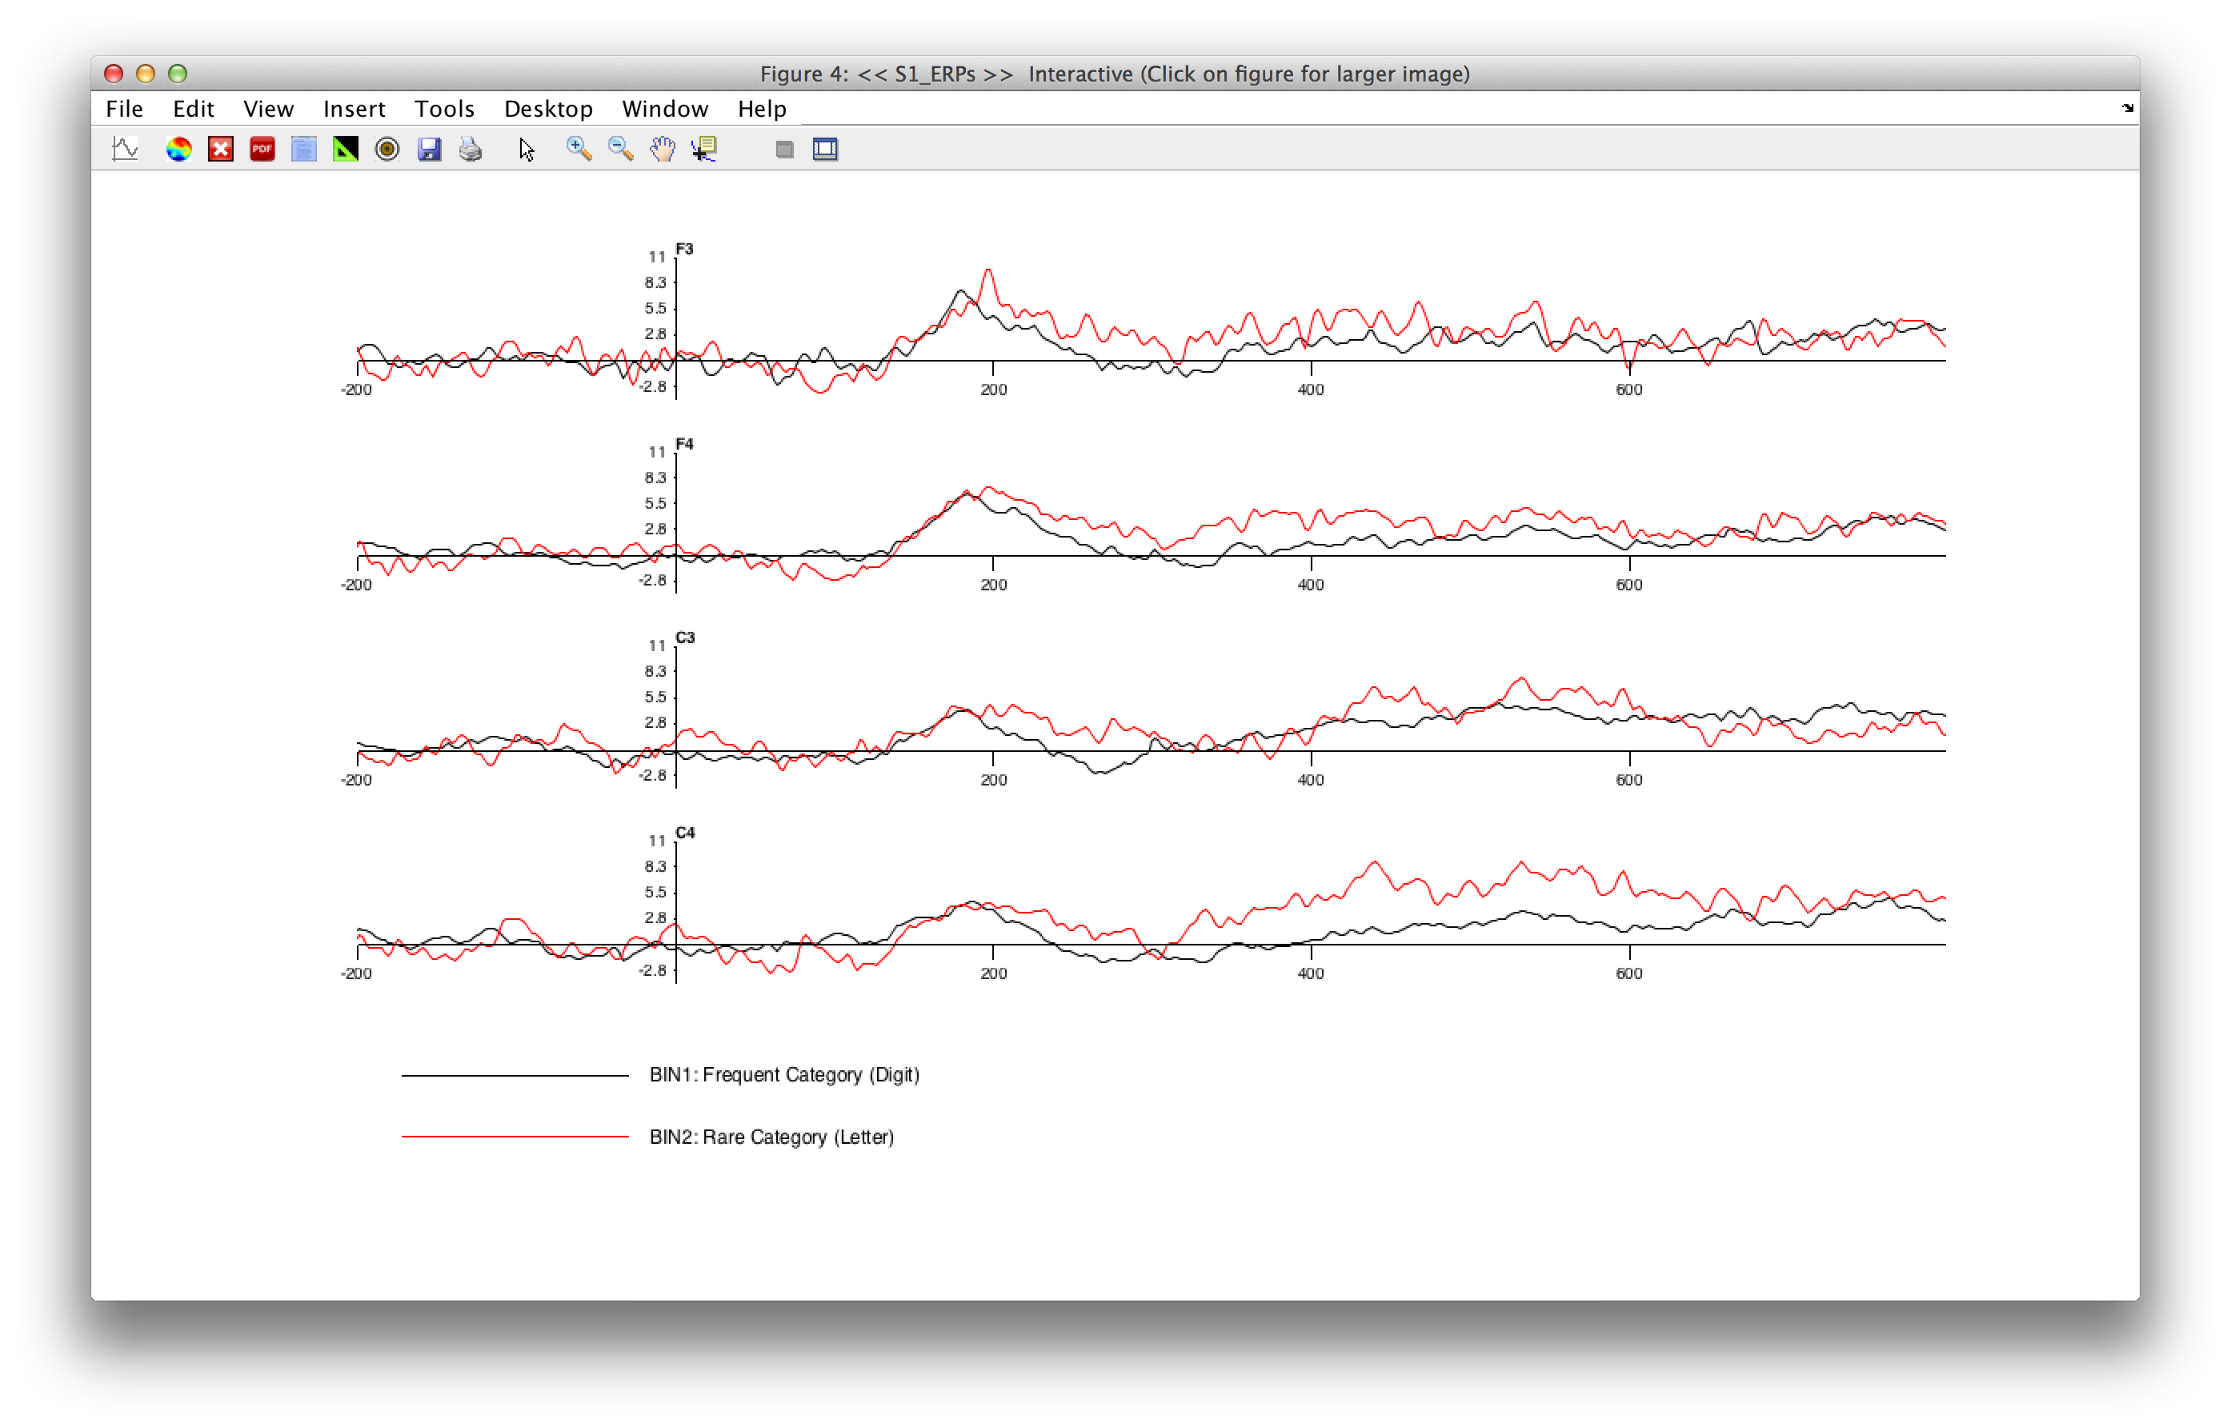This screenshot has height=1427, width=2231.
Task: Open the Desktop menu
Action: [549, 110]
